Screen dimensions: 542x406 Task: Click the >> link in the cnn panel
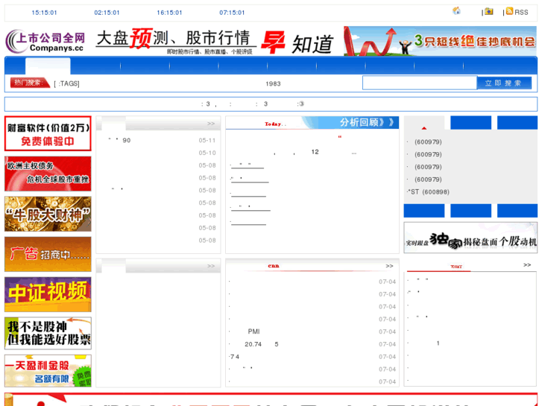[x=389, y=266]
